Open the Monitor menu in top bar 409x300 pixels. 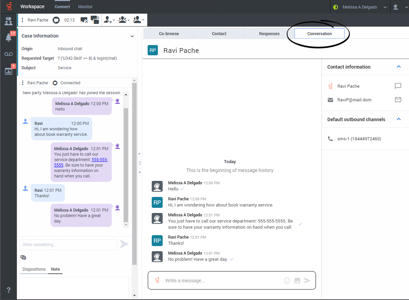[85, 7]
